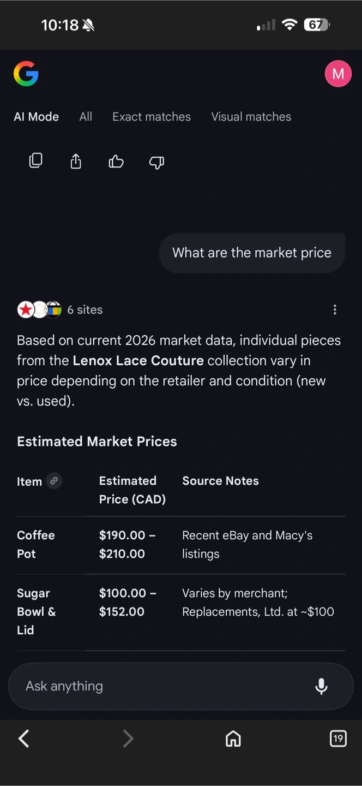The image size is (362, 786).
Task: Copy the AI response
Action: tap(35, 161)
